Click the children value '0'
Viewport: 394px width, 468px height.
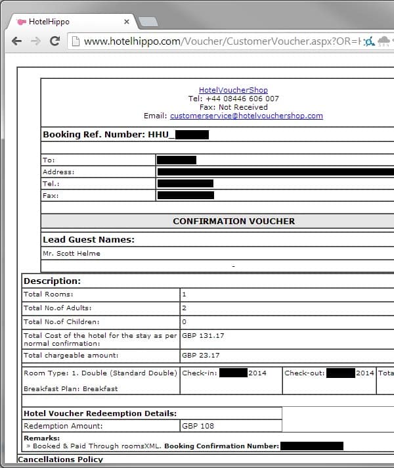coord(184,322)
